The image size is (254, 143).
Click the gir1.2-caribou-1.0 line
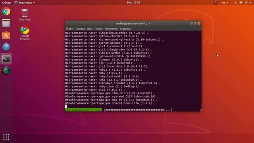tap(108, 66)
